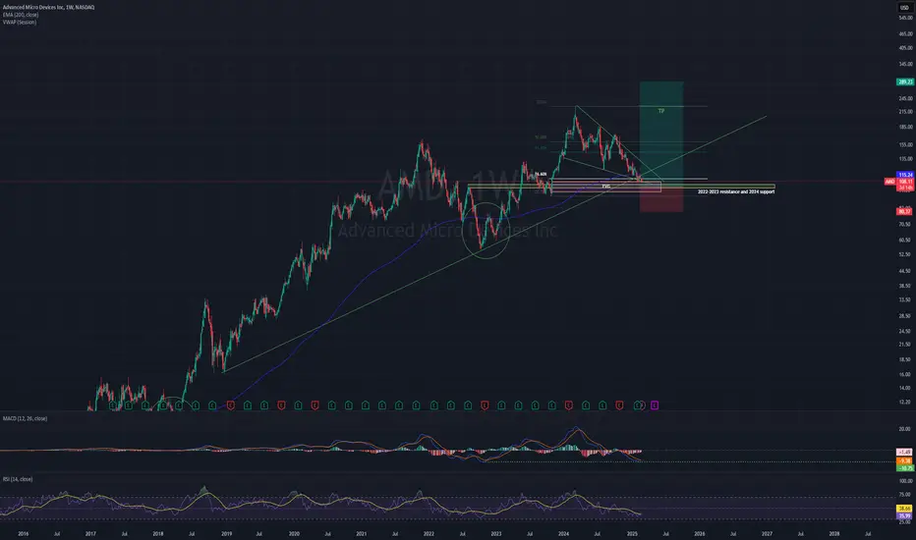Click the blue 115.24 price label
Screen dimensions: 916x540
[x=905, y=175]
